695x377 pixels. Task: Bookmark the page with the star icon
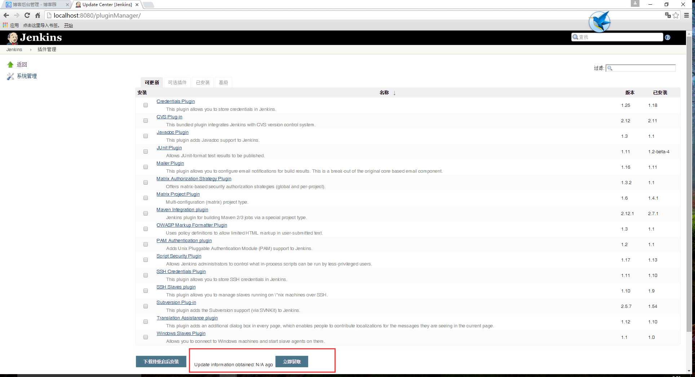pos(676,15)
